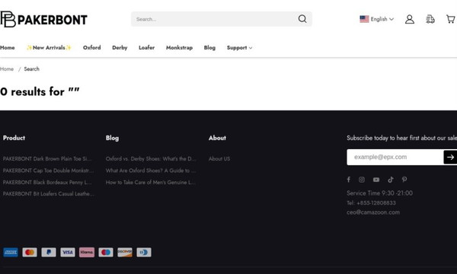Click the example@epx.com email field
Viewport: 457px width, 274px height.
(395, 158)
